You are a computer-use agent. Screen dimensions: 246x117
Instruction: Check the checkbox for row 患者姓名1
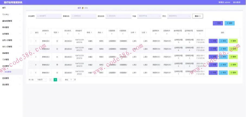[x=31, y=73]
